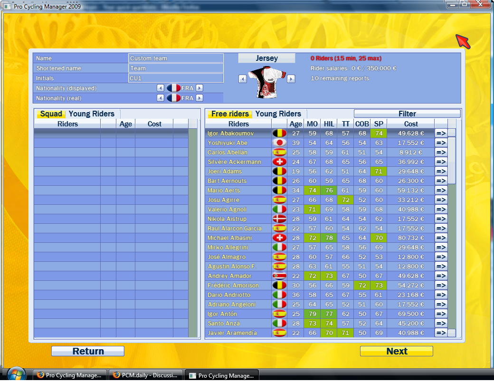This screenshot has width=494, height=382.
Task: Open the Young Riders tab beside Free riders
Action: (x=278, y=114)
